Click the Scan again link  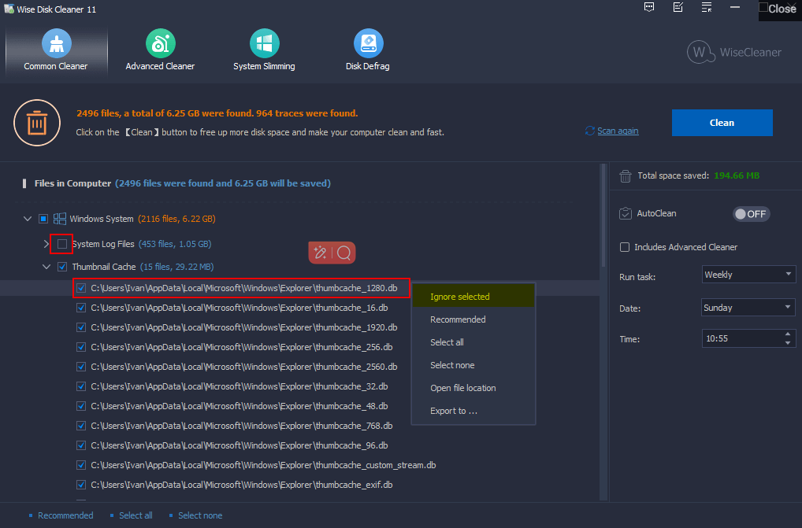point(618,131)
